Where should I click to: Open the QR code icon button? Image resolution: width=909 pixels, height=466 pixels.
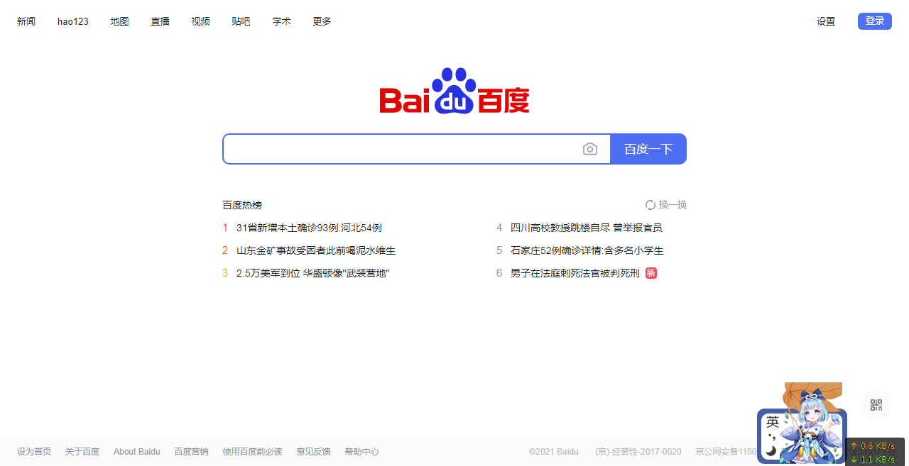pyautogui.click(x=876, y=405)
